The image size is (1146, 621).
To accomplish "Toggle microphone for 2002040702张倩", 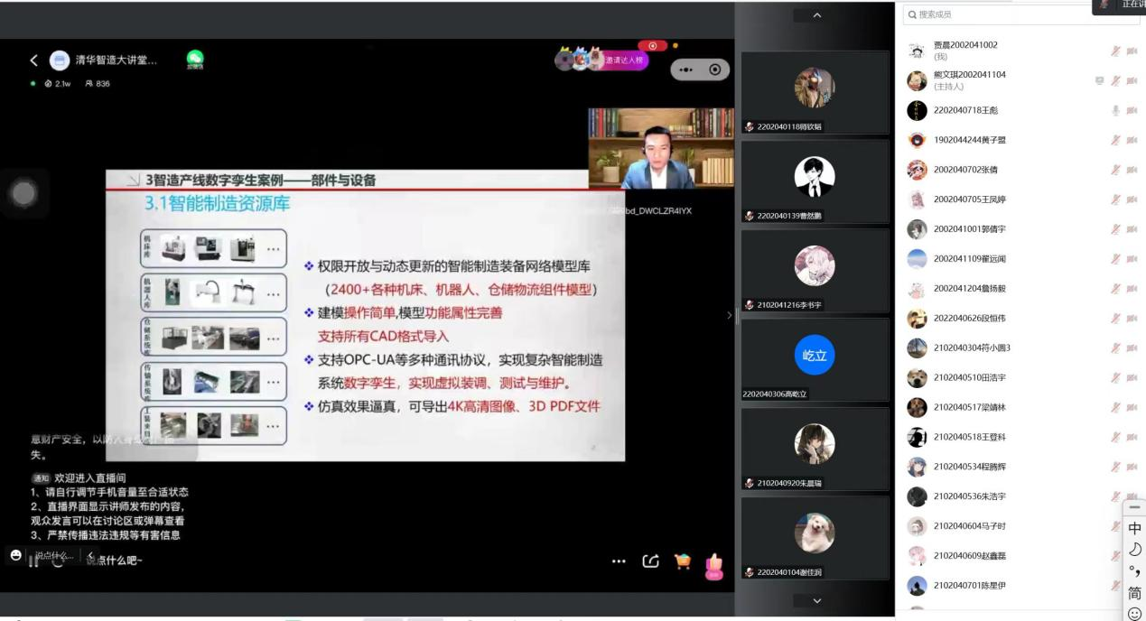I will 1116,171.
